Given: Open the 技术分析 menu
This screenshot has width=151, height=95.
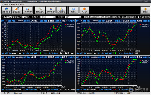Looking at the screenshot, I should tap(6, 4).
